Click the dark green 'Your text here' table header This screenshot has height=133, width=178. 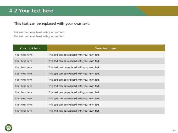point(30,48)
